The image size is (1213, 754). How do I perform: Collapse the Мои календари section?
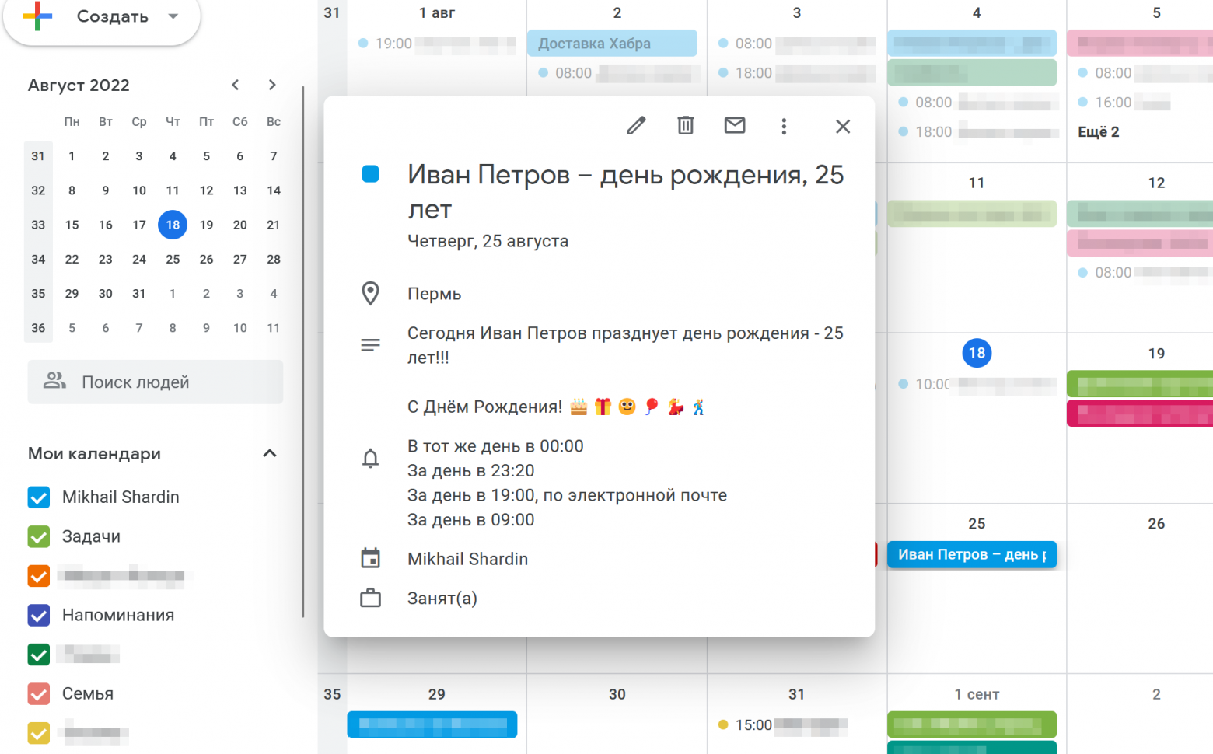(270, 453)
